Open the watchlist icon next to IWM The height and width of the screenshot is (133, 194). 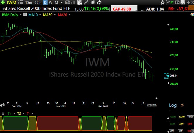click(21, 2)
